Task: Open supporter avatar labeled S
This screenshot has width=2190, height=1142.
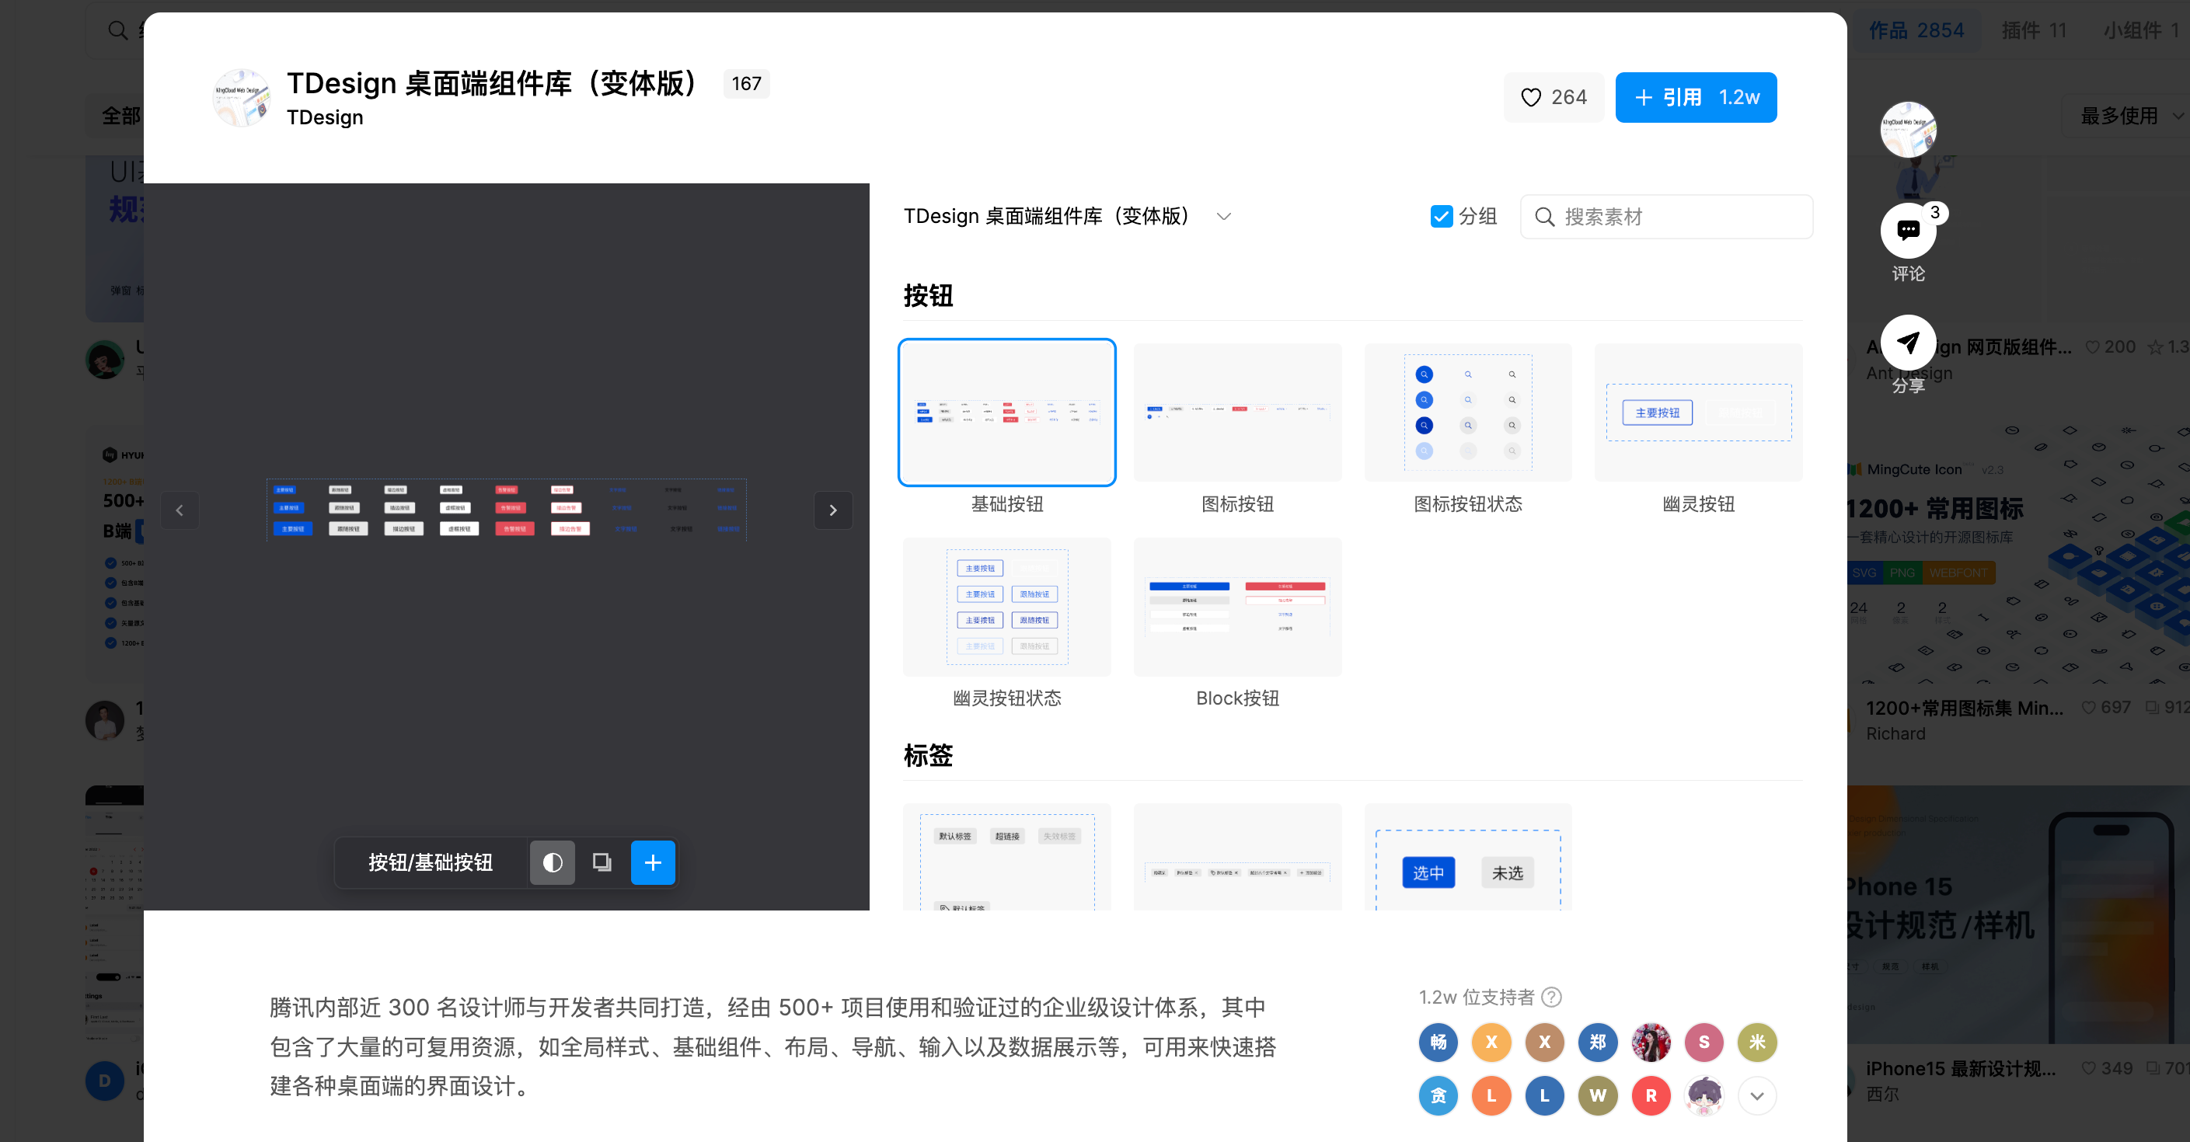Action: (x=1704, y=1043)
